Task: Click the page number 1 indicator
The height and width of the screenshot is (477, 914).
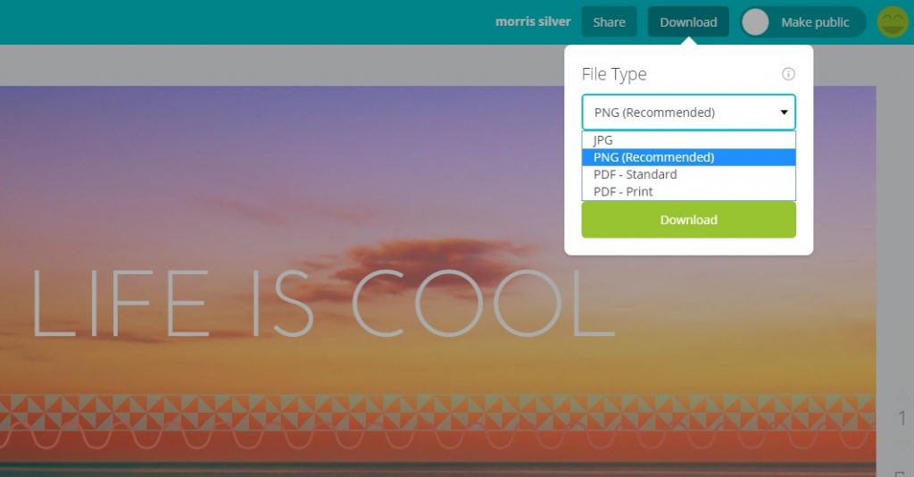Action: pos(902,418)
